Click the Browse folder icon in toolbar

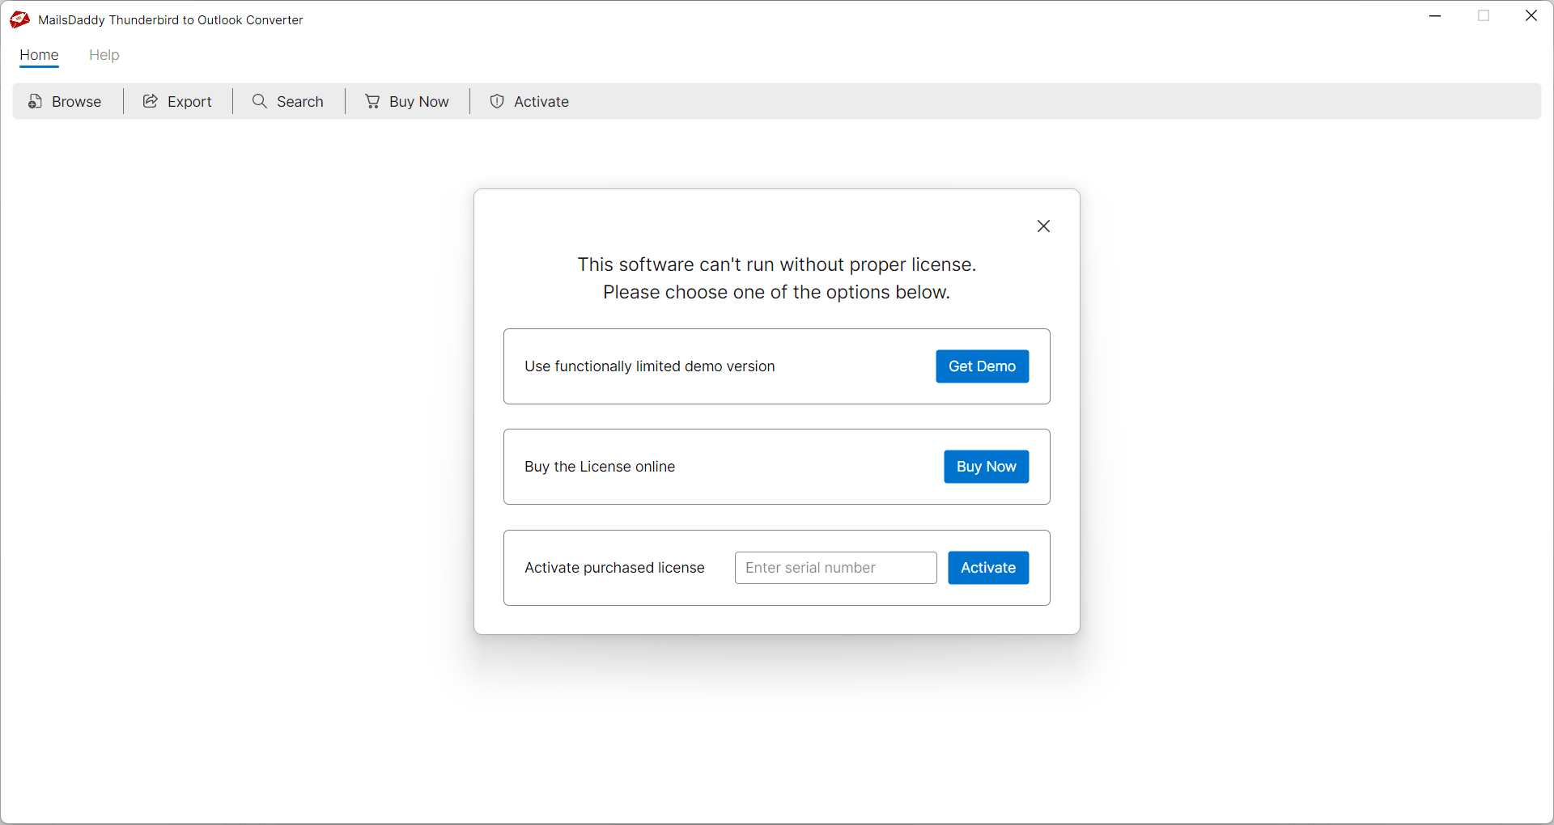click(35, 101)
